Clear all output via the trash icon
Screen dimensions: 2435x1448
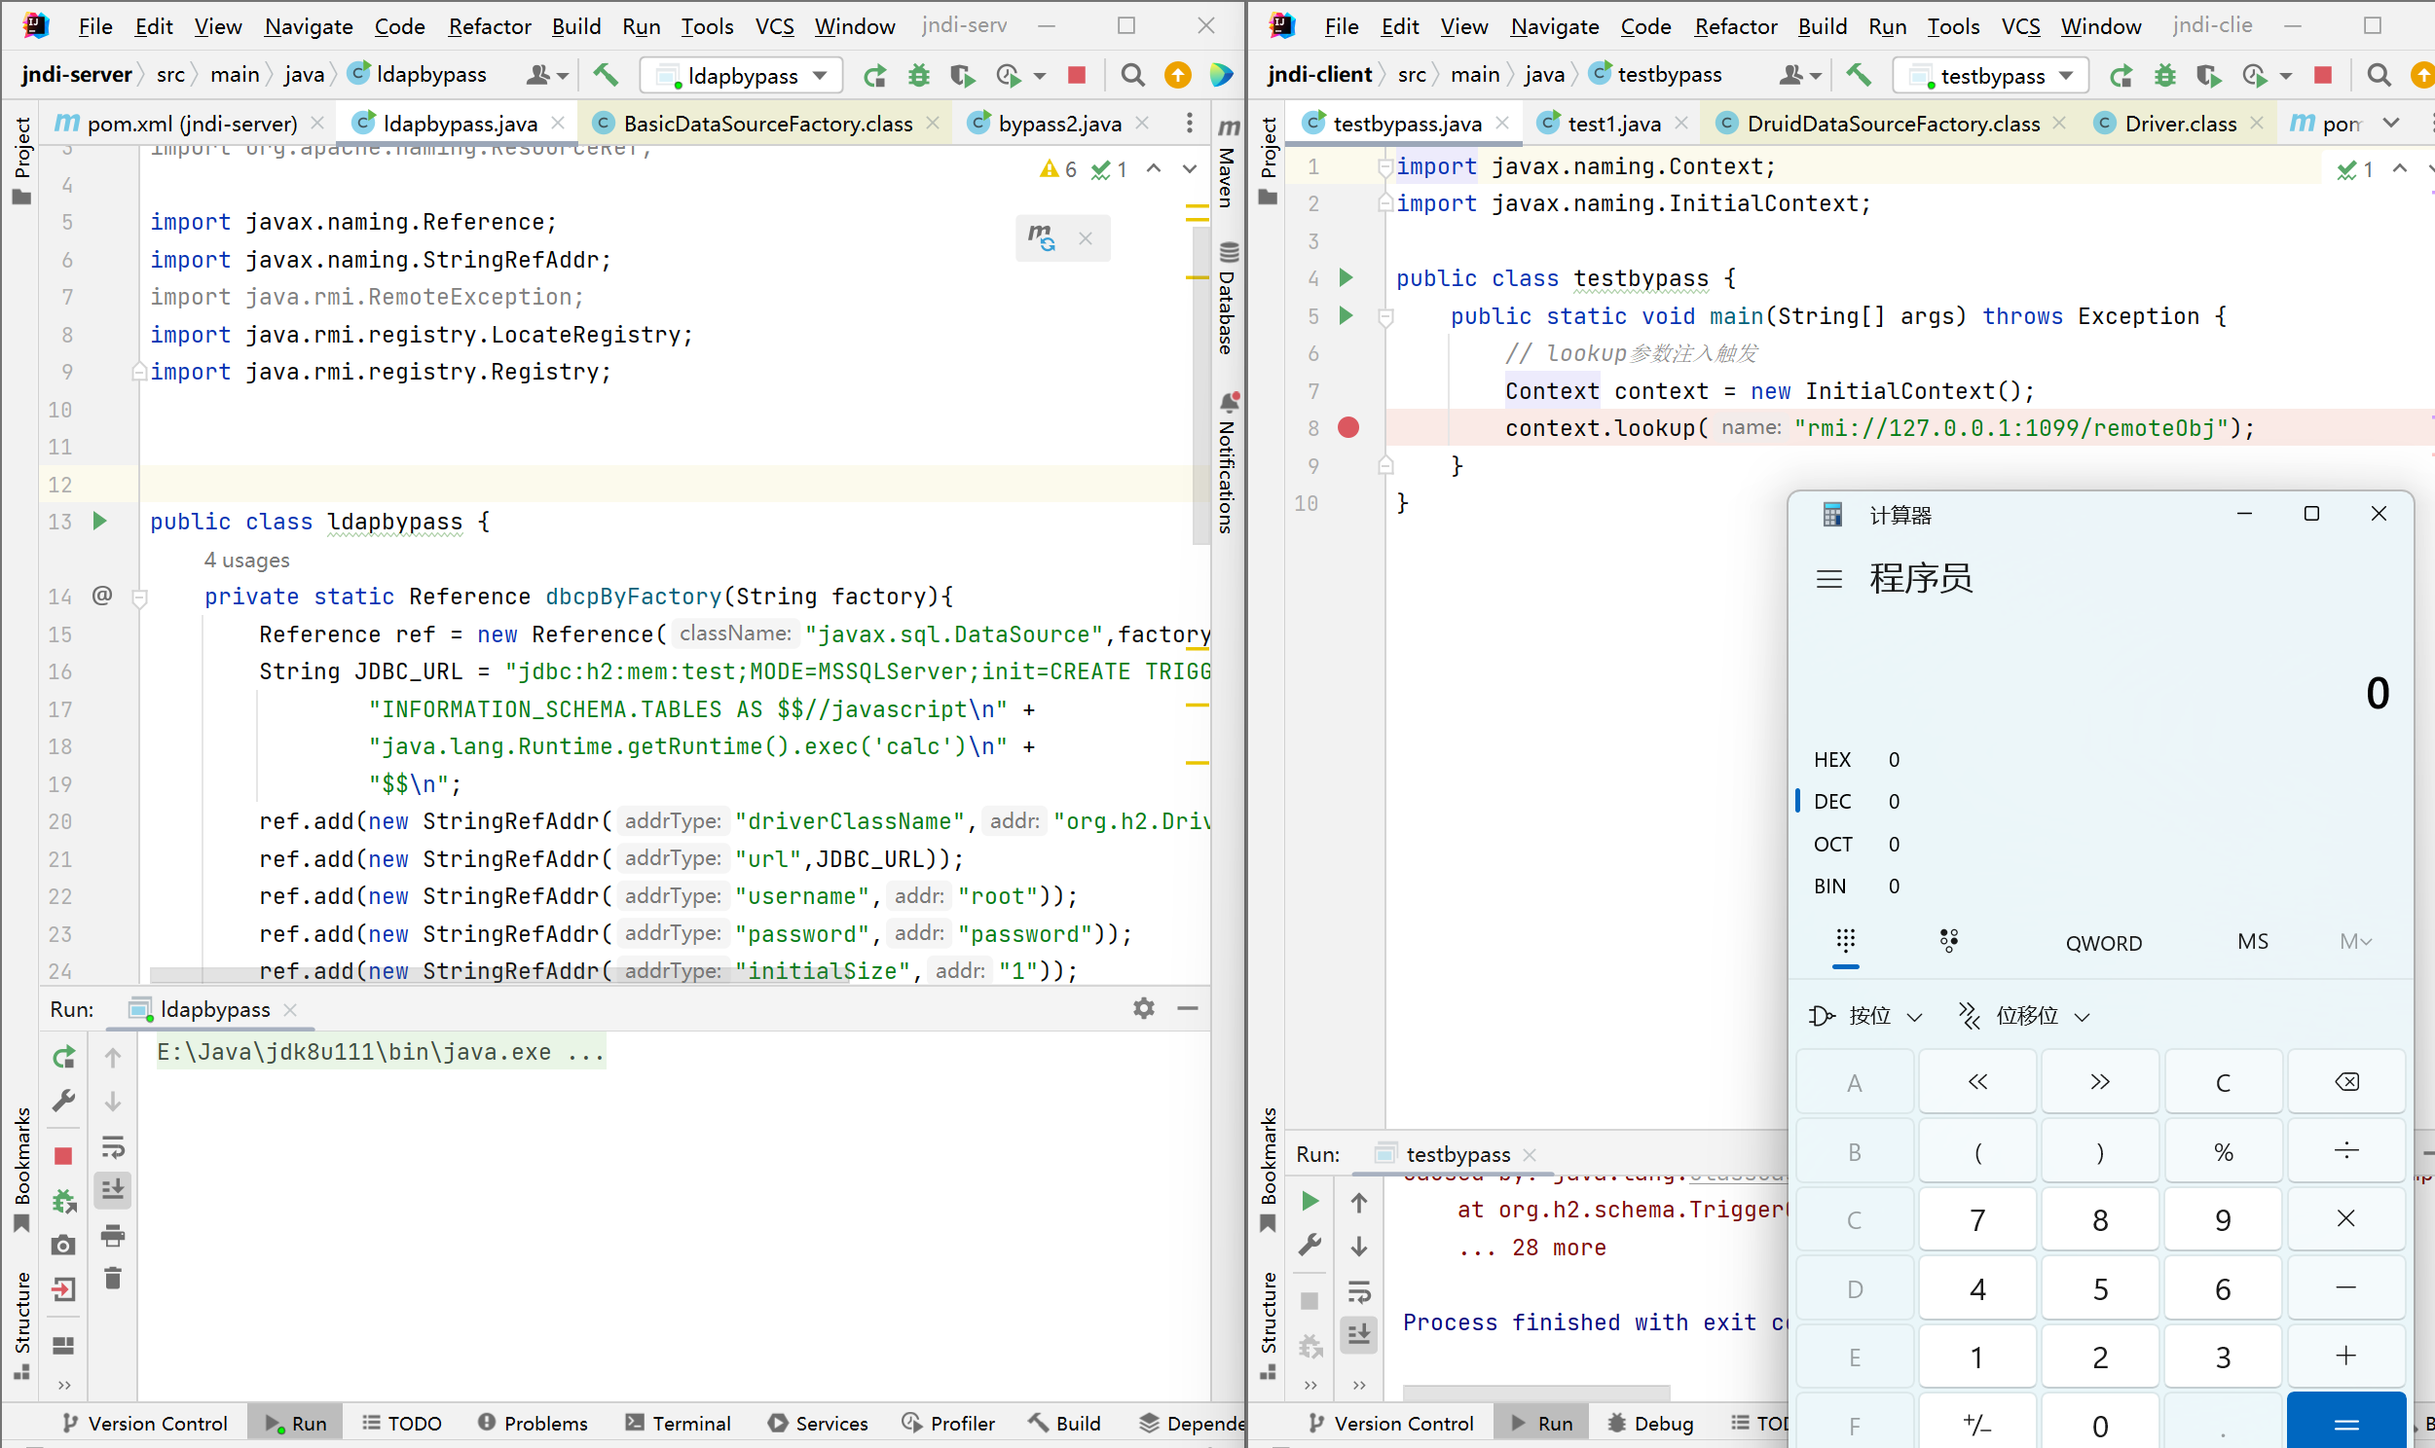tap(113, 1279)
